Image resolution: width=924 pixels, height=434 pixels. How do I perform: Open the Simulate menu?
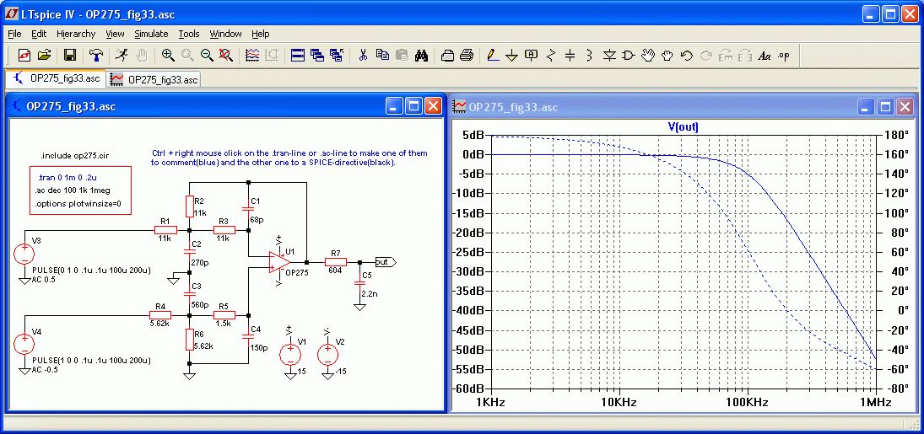(151, 34)
